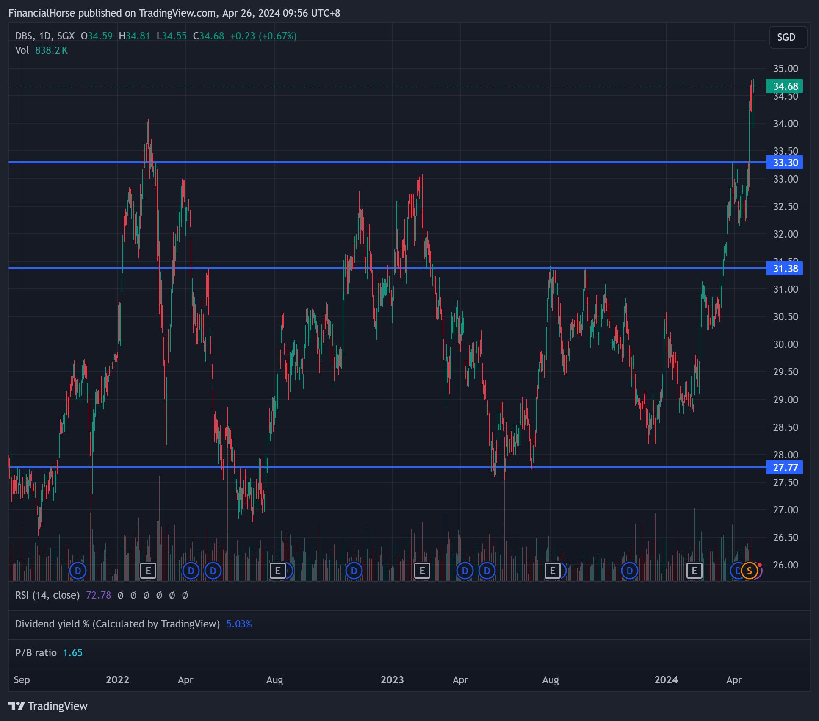Click the Vol 838.2 K indicator label
Screen dimensions: 819x721
(41, 50)
